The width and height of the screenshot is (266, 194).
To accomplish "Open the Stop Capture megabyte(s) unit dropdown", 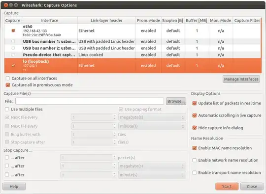I will pyautogui.click(x=152, y=166).
